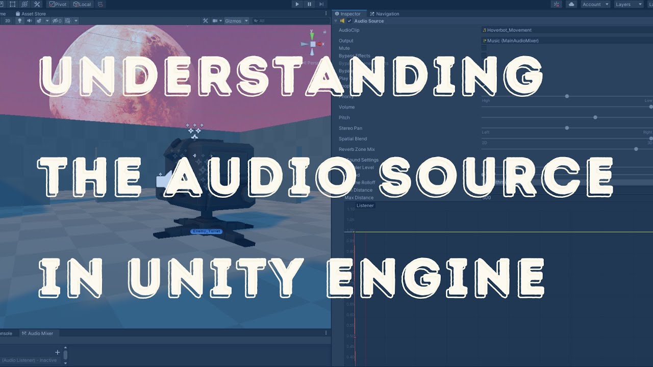
Task: Click the Hoverbot_Movement AudioClip field
Action: [567, 30]
